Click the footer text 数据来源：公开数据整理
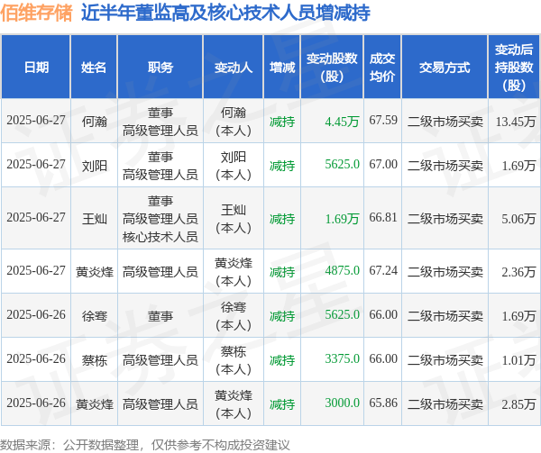 click(69, 445)
